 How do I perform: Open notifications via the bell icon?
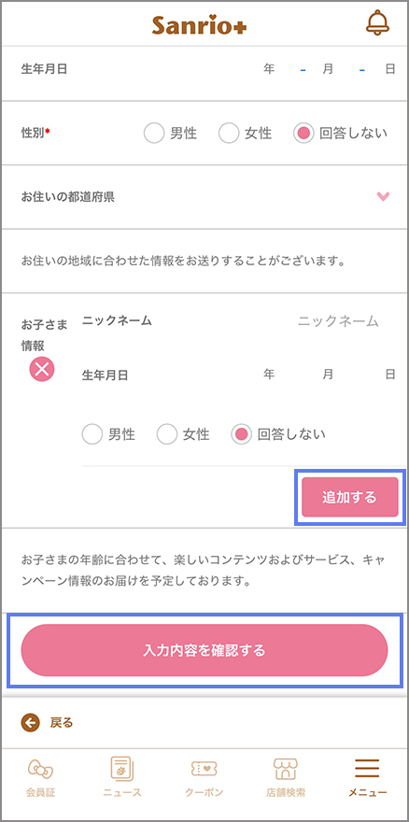(x=377, y=23)
